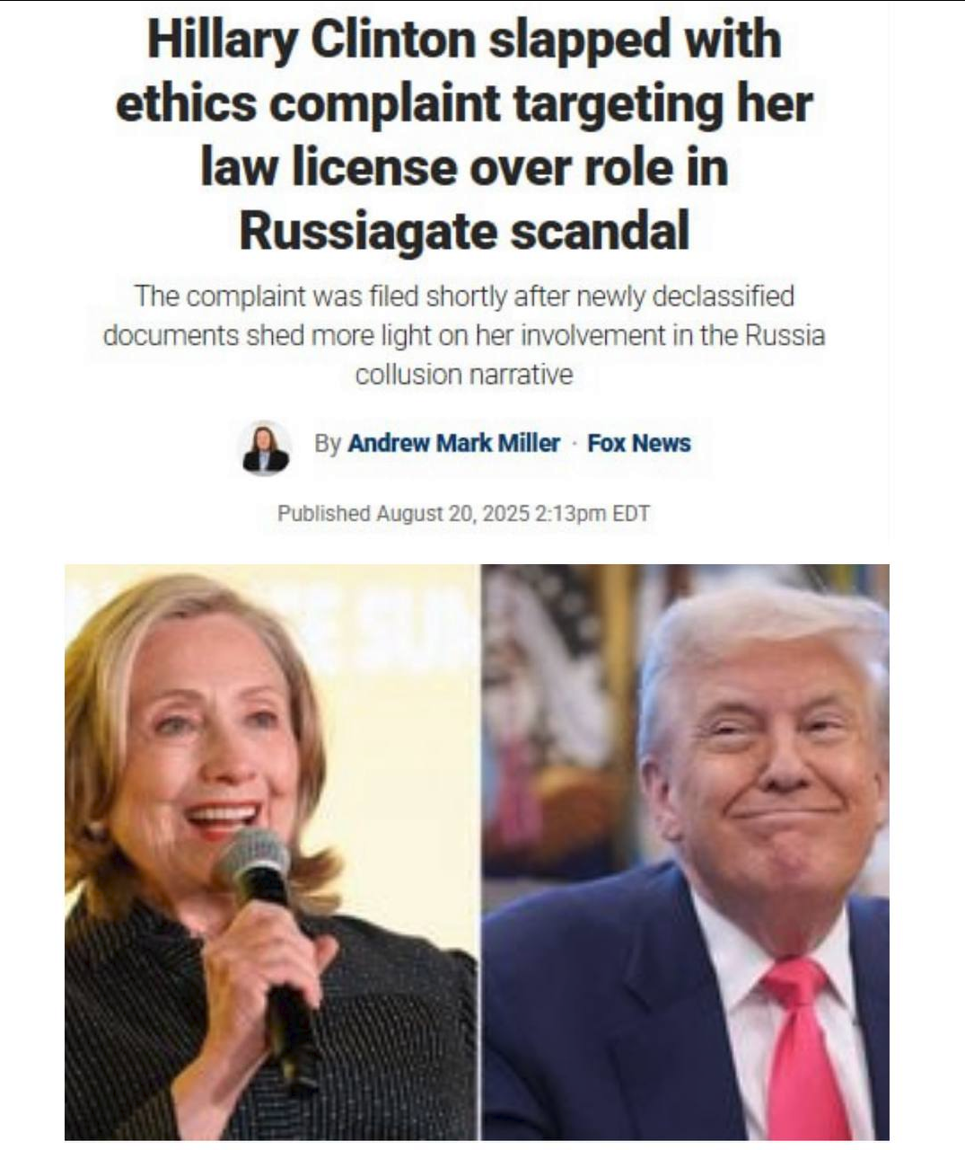Click the microphone held in the left photo

pos(267,943)
